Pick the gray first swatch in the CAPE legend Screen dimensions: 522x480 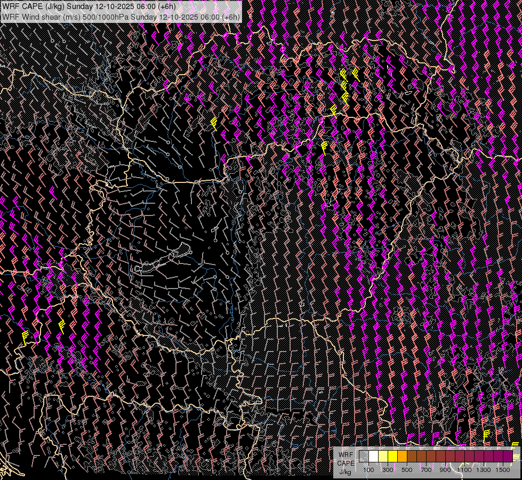tap(364, 457)
